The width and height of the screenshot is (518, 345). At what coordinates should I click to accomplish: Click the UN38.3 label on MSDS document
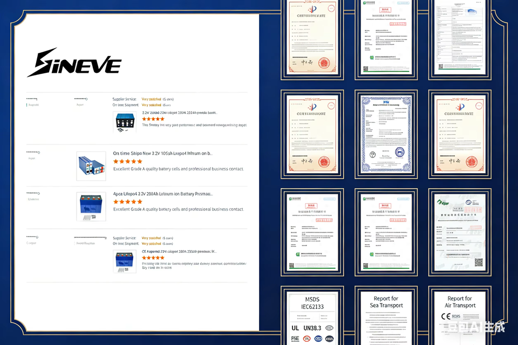312,328
